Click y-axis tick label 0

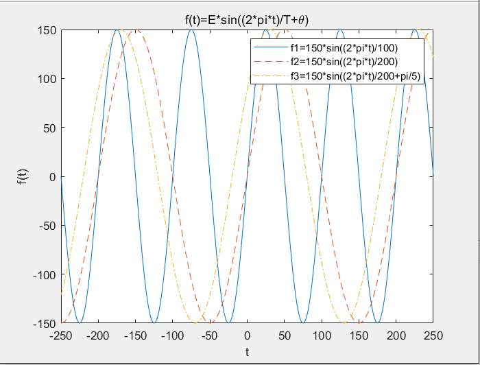[x=53, y=177]
